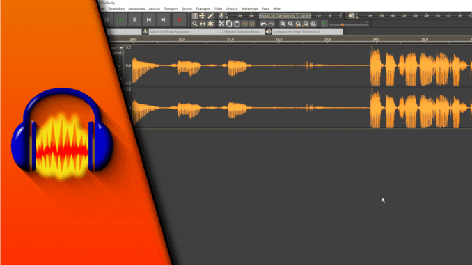Select the Draw pencil tool

210,16
